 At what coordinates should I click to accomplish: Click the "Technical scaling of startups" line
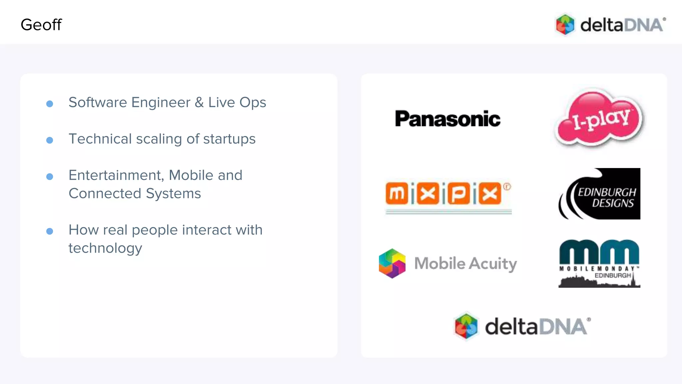pos(162,139)
